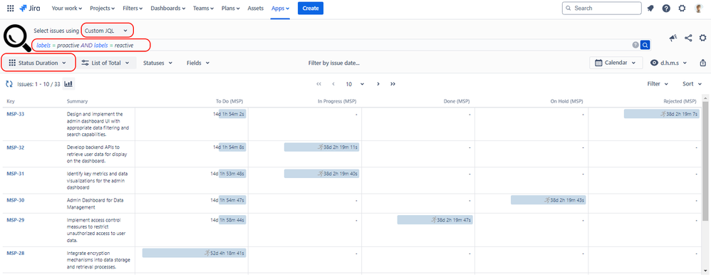Image resolution: width=711 pixels, height=277 pixels.
Task: Refresh the issues list
Action: click(9, 84)
